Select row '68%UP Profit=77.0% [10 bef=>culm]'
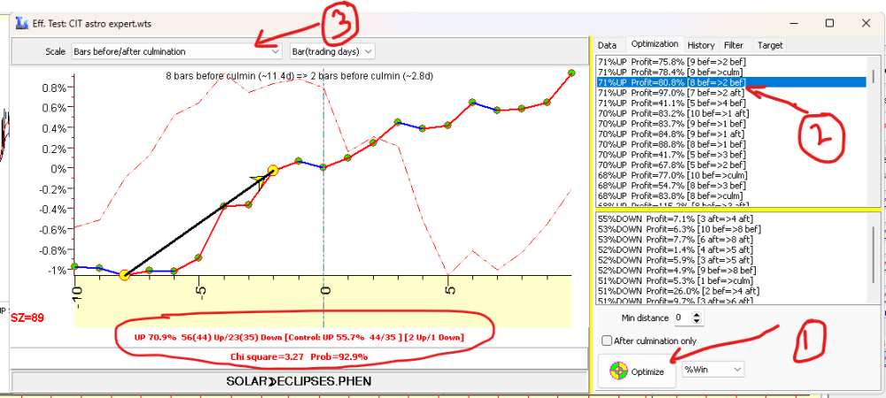Viewport: 886px width, 398px height. 732,175
